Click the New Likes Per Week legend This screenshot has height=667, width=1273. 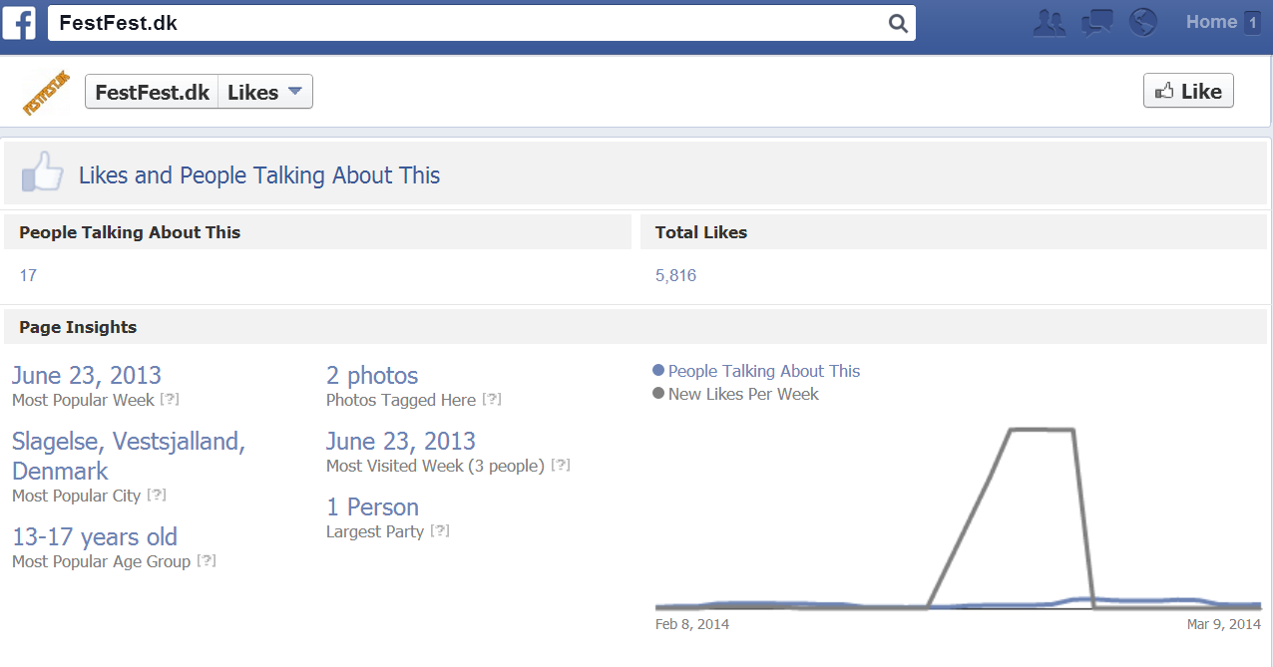[x=742, y=394]
